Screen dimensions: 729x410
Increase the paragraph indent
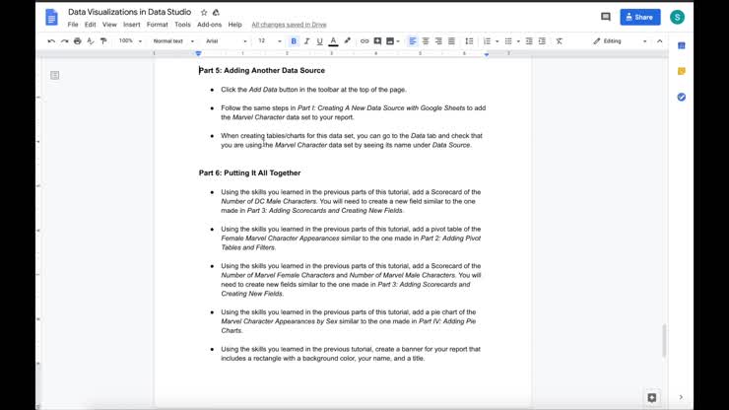tap(542, 41)
